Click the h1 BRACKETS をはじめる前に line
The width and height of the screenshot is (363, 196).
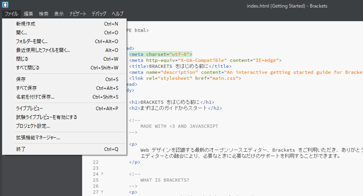171,102
